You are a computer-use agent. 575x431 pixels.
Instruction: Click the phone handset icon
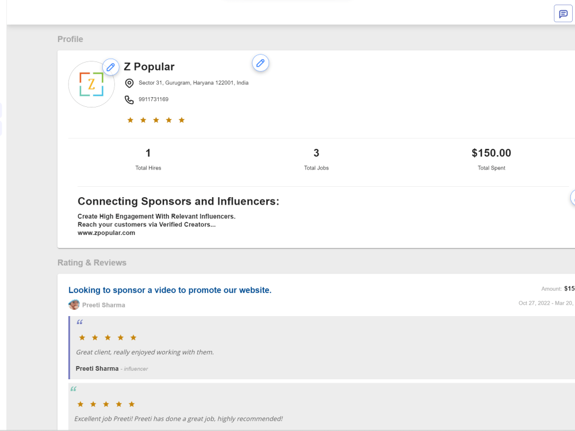(x=129, y=99)
